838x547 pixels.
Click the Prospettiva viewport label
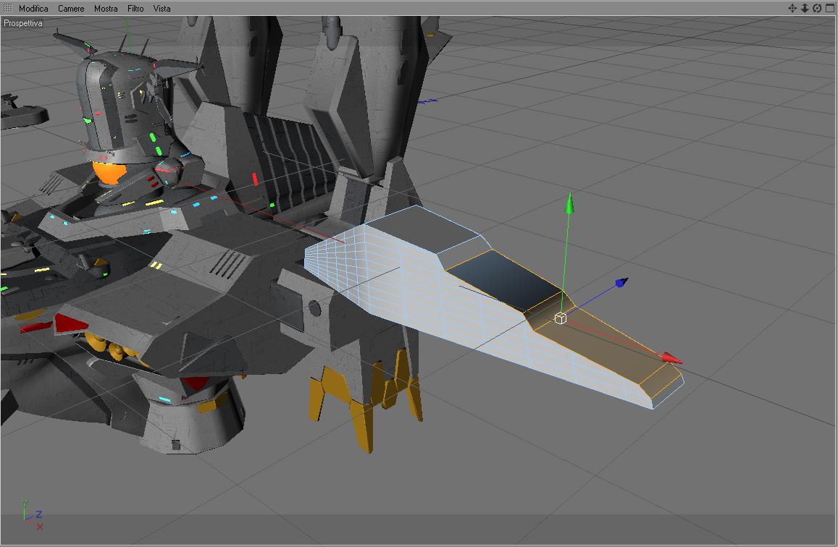point(23,23)
